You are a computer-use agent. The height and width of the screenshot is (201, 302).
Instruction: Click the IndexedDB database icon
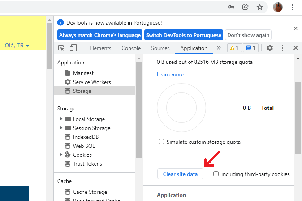(x=68, y=137)
